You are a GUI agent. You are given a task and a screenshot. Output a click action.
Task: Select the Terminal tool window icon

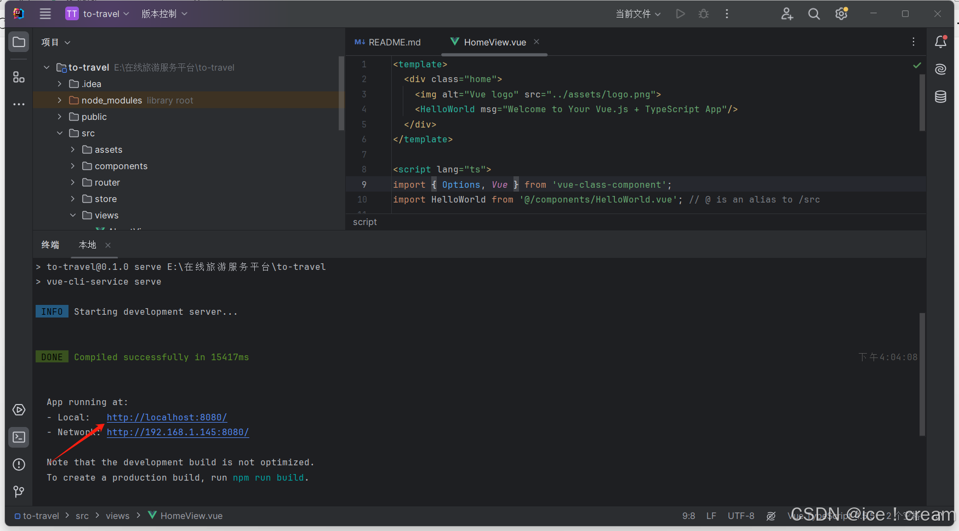click(19, 437)
